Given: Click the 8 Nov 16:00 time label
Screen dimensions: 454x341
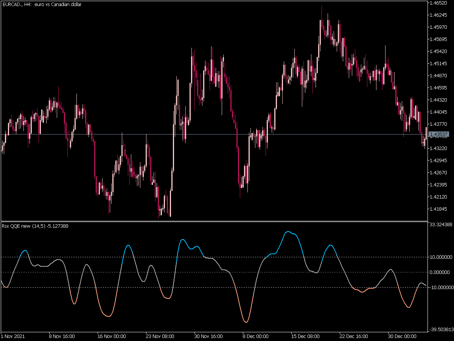Looking at the screenshot, I should [x=62, y=336].
